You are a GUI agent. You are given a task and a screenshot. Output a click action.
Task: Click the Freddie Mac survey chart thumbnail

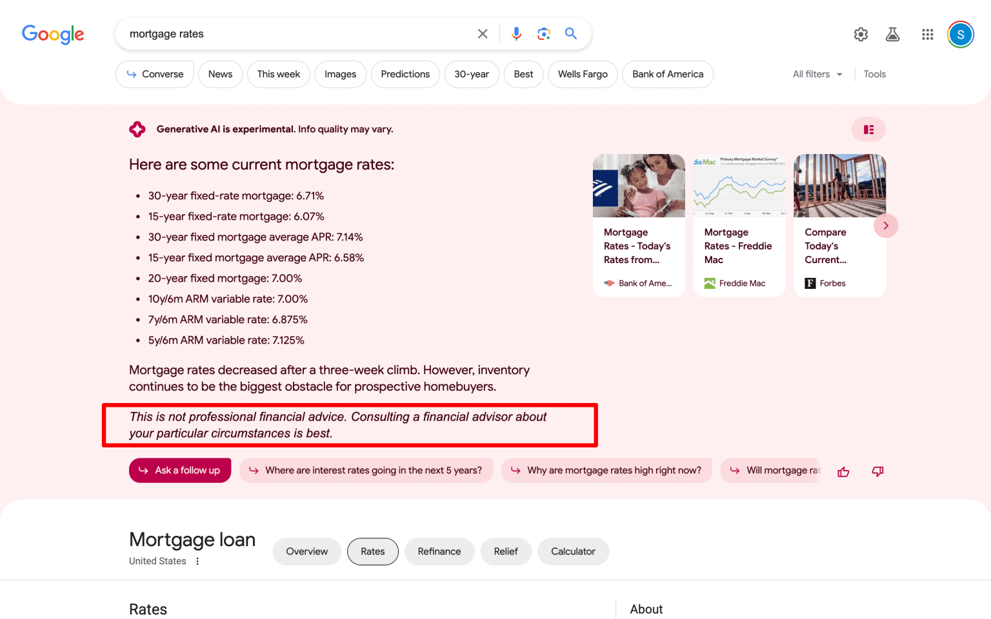coord(739,186)
